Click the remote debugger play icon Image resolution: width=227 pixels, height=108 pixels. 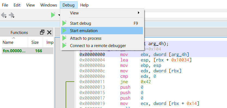click(x=64, y=46)
